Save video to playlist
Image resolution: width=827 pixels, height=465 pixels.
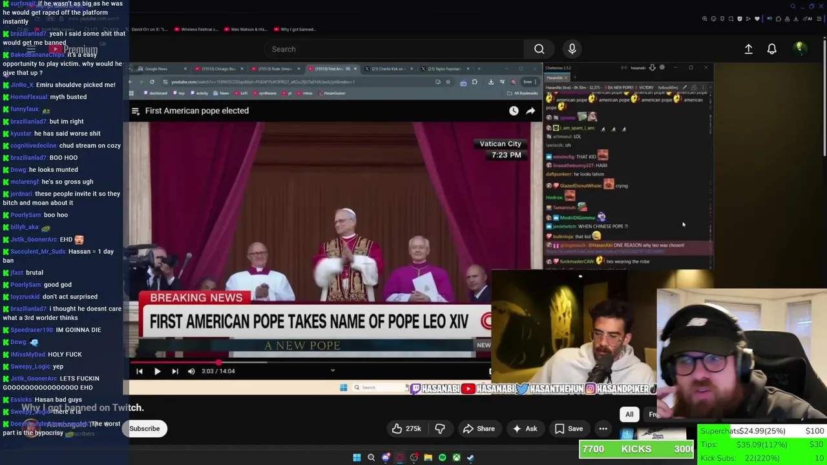[569, 429]
